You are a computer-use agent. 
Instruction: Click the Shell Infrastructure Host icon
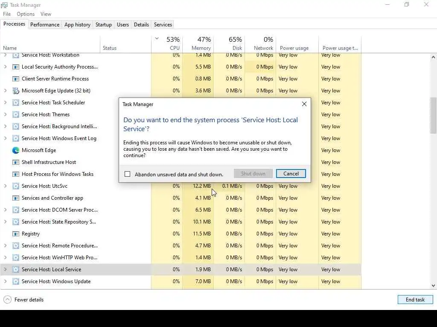click(x=16, y=162)
